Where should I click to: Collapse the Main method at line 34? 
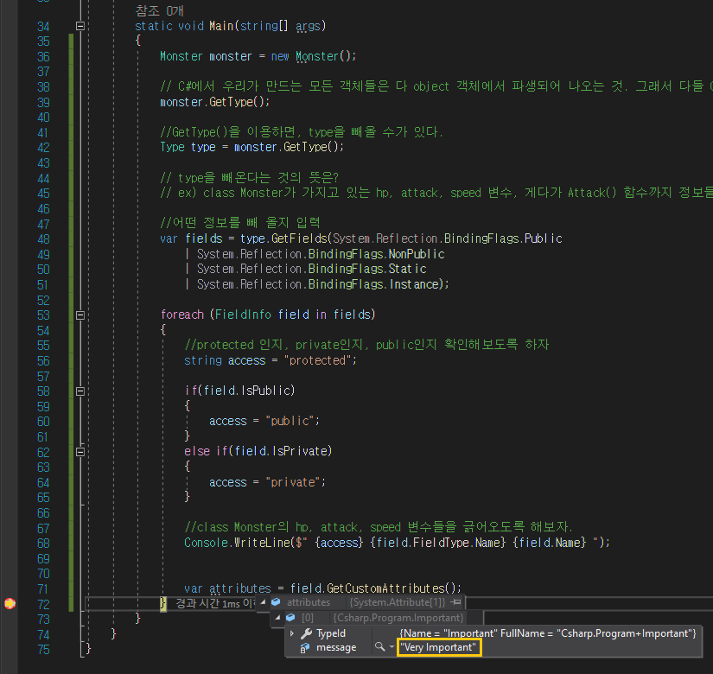[x=80, y=26]
